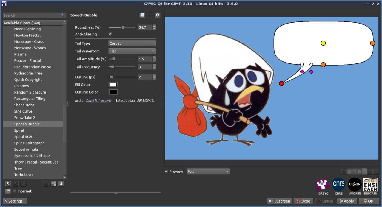Click the Close button
Screen dimensions: 382x207
(x=303, y=201)
